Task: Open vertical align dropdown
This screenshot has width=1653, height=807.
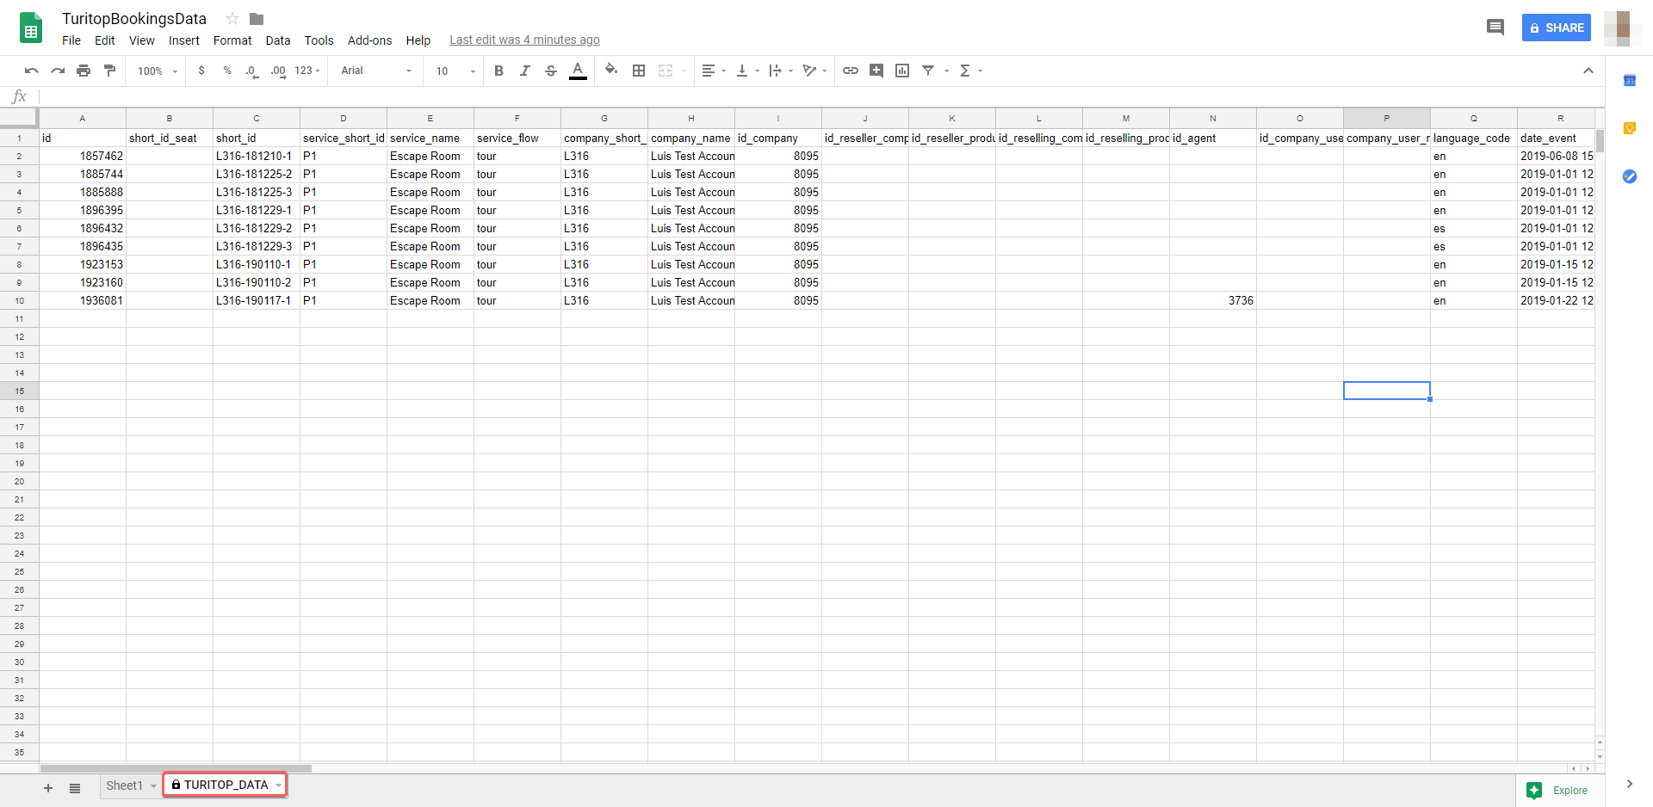Action: coord(747,71)
